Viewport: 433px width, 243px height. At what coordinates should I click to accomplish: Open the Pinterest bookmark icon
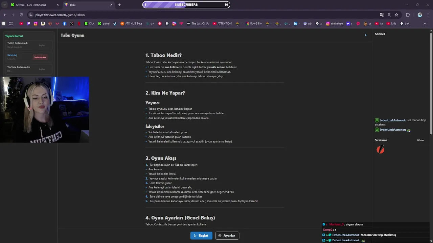(160, 24)
